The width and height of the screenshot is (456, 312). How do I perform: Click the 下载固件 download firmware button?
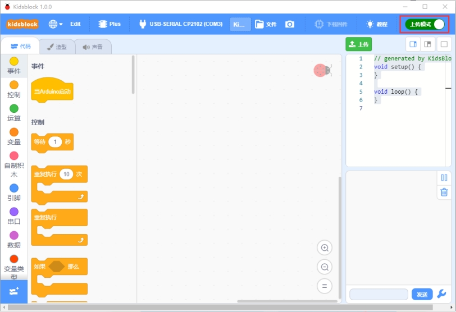click(331, 24)
